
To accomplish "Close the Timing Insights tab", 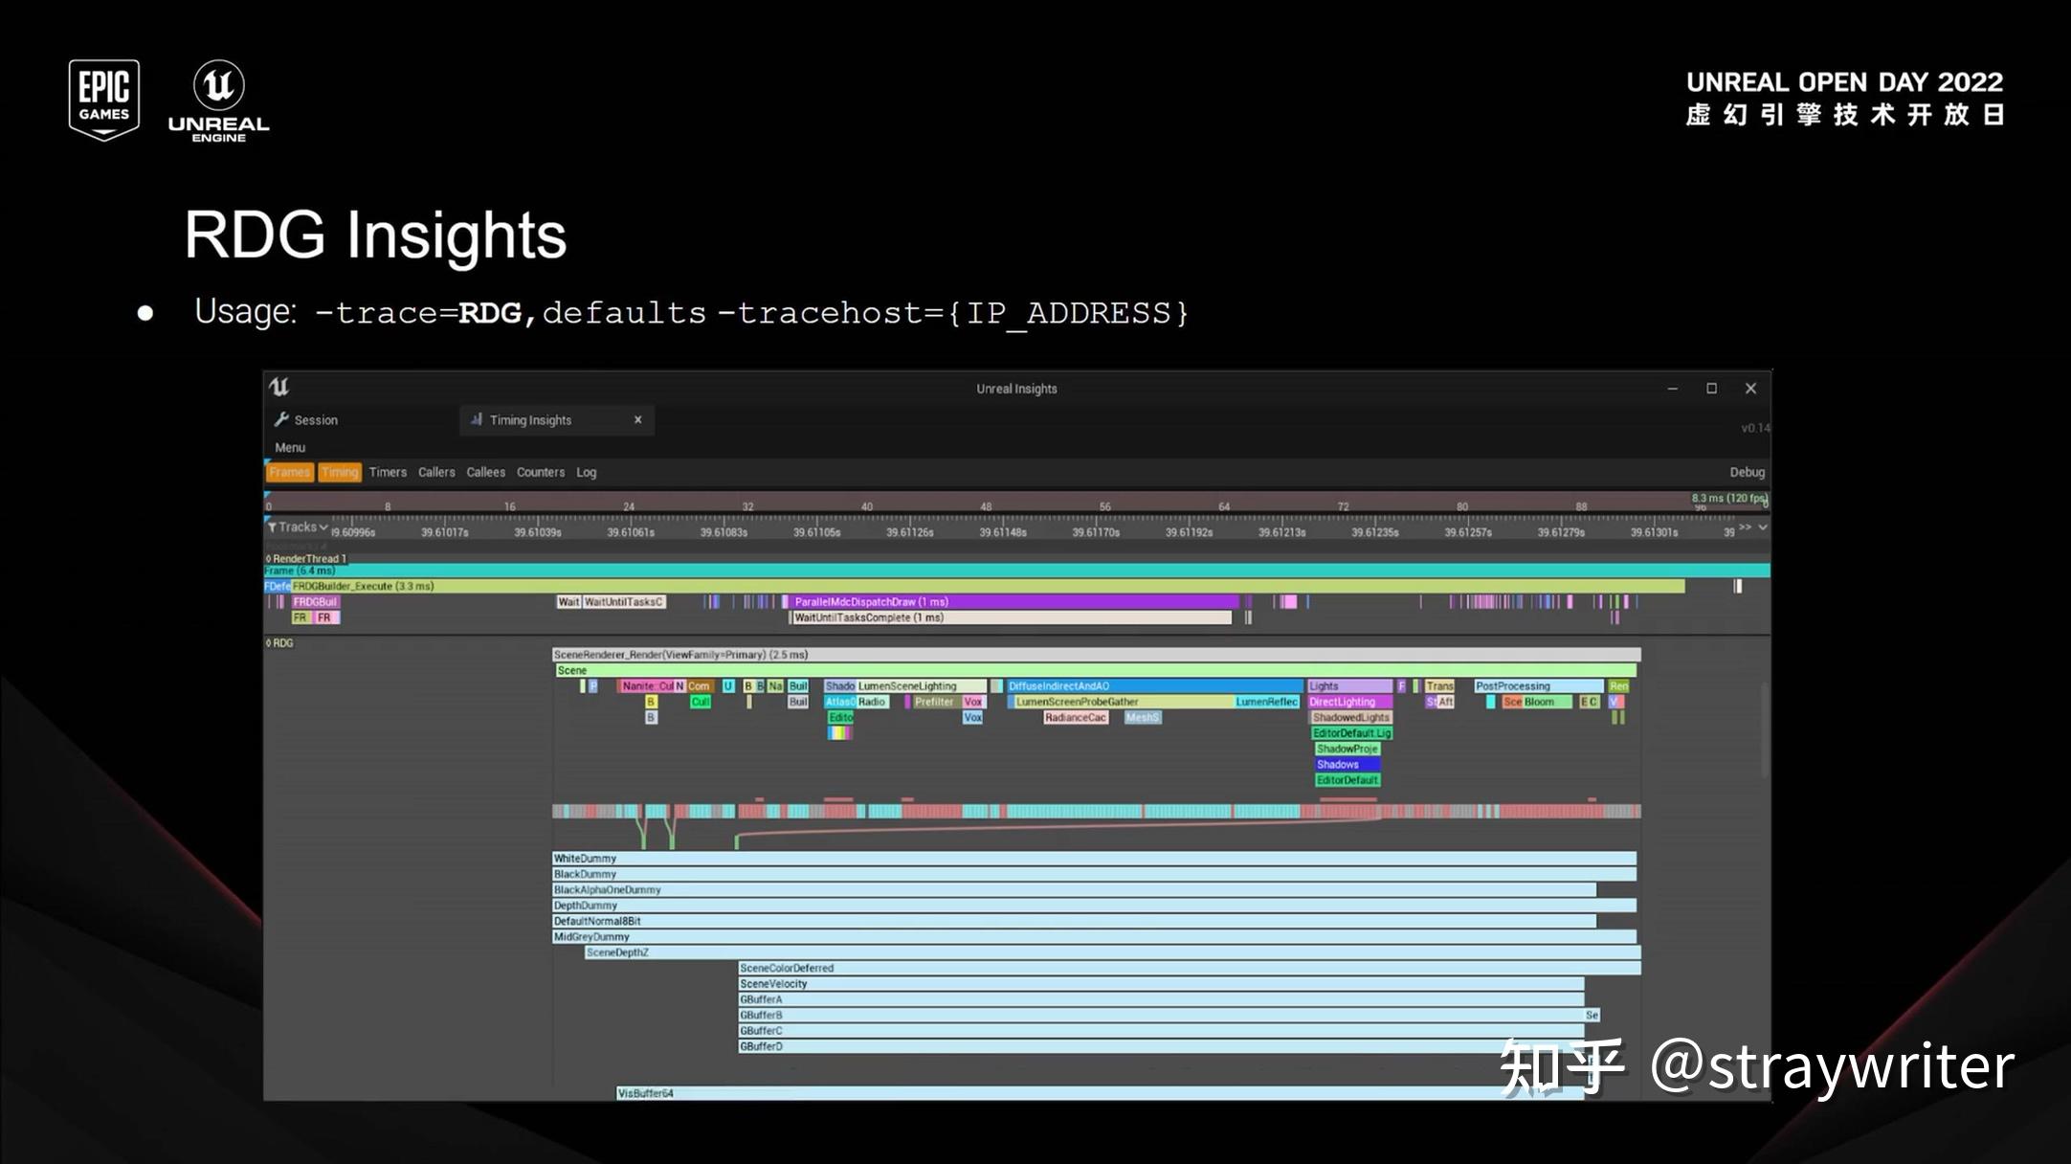I will 638,419.
